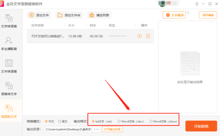Click the 状态 column header
Screen dimensions: 220x136
pyautogui.click(x=112, y=26)
